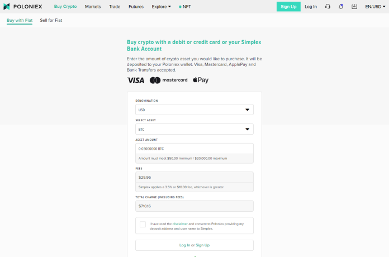The height and width of the screenshot is (257, 389).
Task: Open the notifications bell
Action: coord(341,7)
